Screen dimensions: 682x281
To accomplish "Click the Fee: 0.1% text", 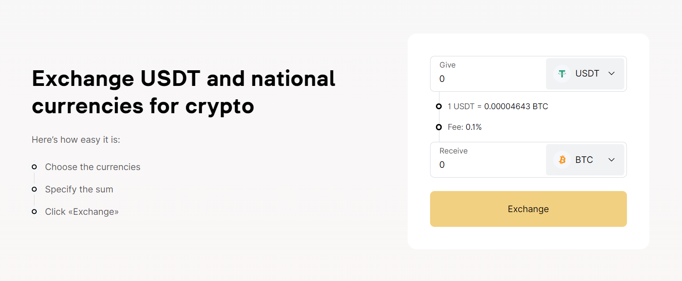I will point(465,127).
